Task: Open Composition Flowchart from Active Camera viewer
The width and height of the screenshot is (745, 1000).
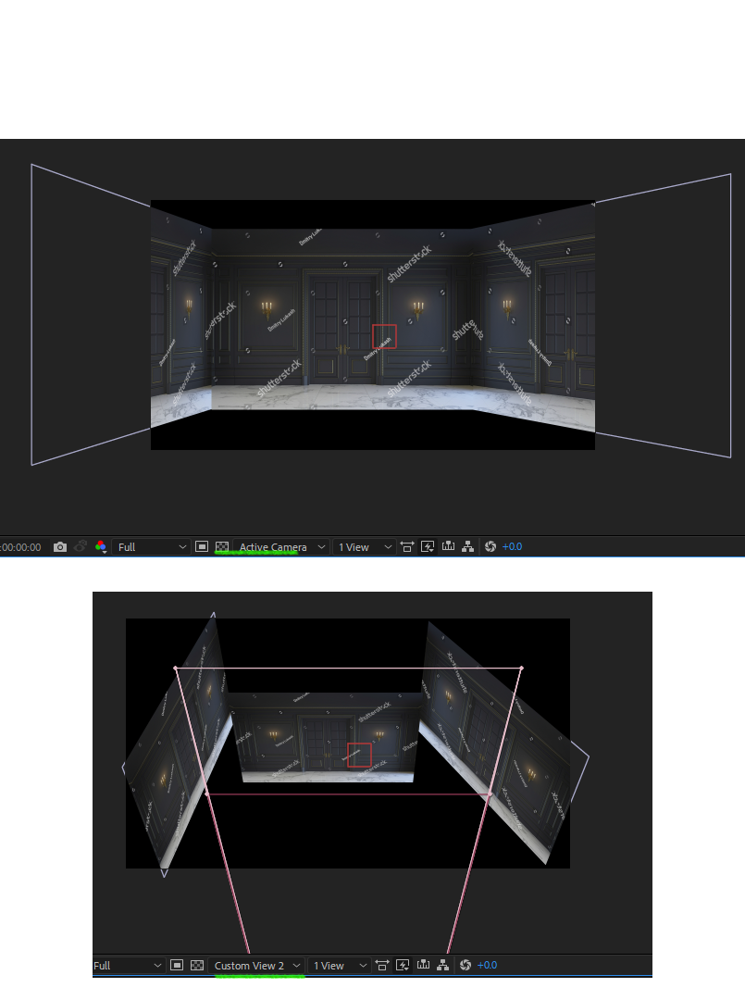Action: pyautogui.click(x=467, y=546)
